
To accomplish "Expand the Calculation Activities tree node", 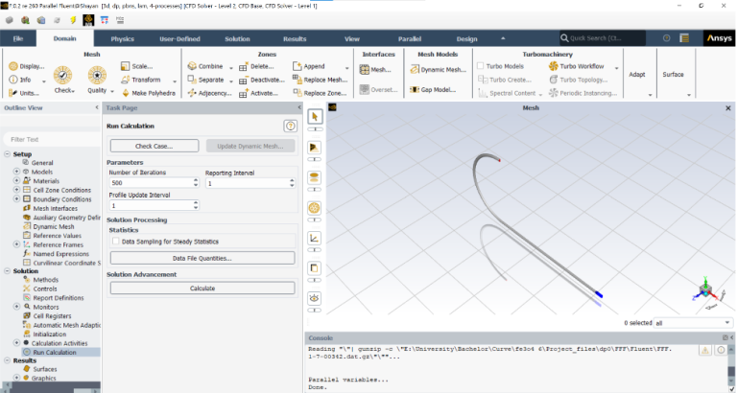I will [17, 343].
